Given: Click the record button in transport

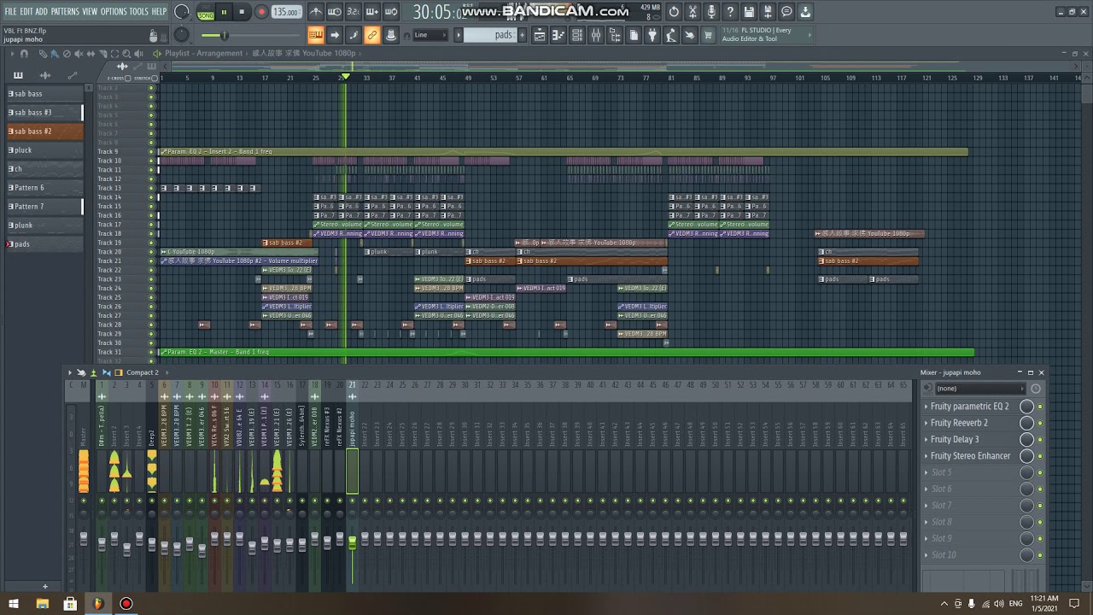Looking at the screenshot, I should pyautogui.click(x=261, y=13).
